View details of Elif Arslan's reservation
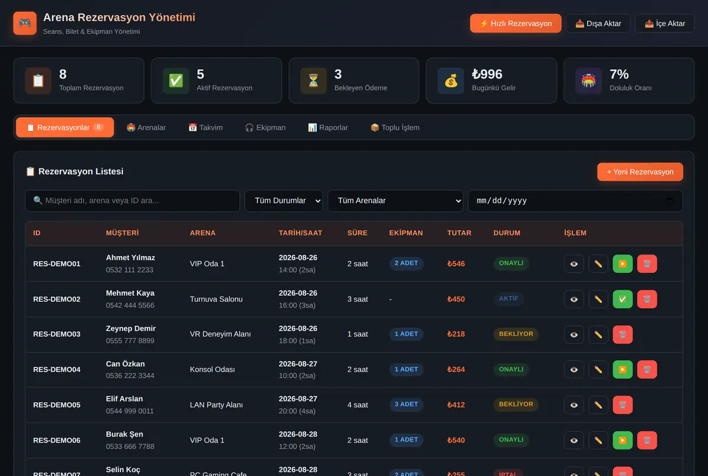Image resolution: width=708 pixels, height=476 pixels. click(x=574, y=405)
